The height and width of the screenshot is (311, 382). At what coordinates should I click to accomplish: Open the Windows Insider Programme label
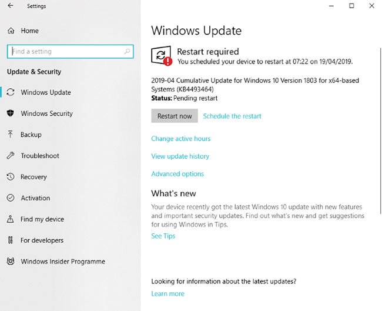click(63, 262)
